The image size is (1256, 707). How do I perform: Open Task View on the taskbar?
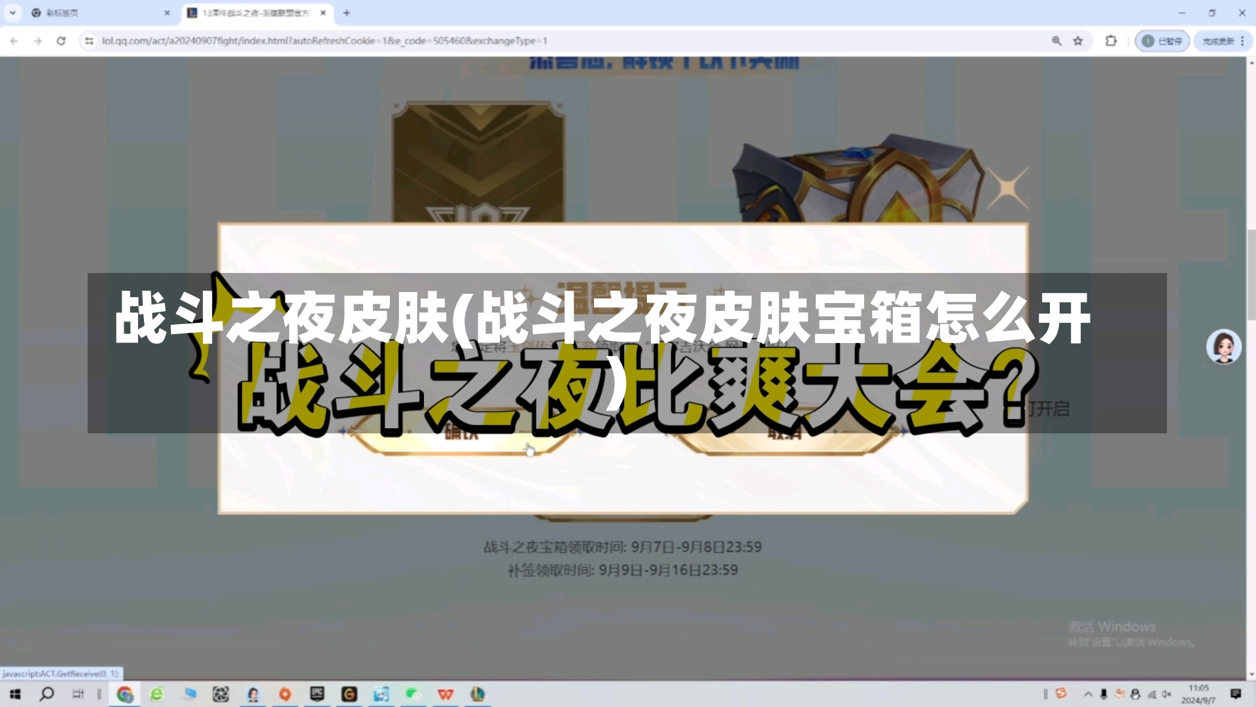[x=78, y=694]
